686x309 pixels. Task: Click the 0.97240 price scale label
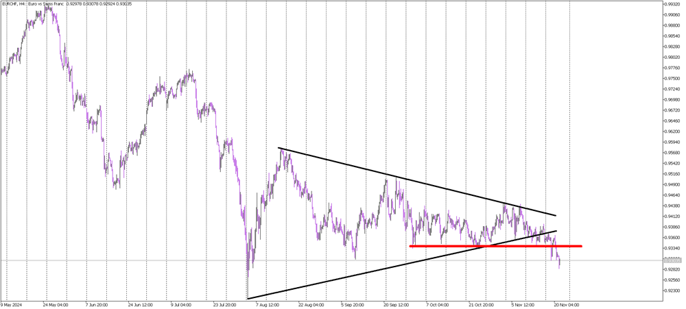[x=672, y=89]
